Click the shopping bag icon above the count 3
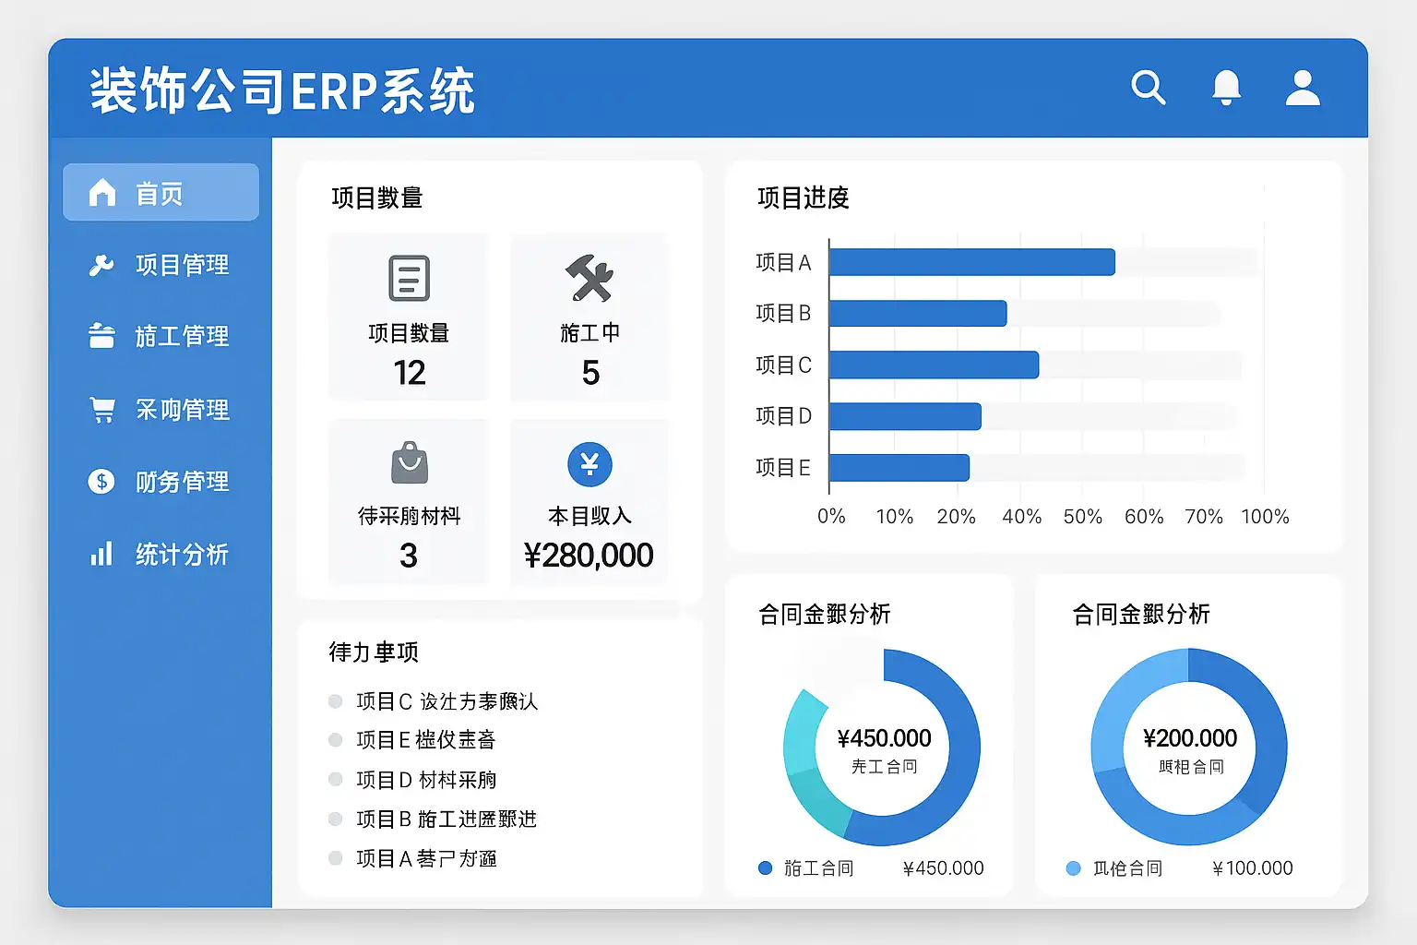Screen dimensions: 1417x945 click(410, 462)
